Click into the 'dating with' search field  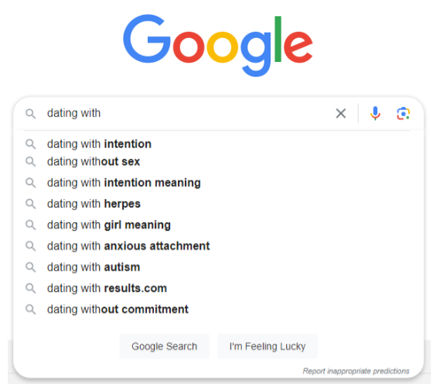(188, 113)
